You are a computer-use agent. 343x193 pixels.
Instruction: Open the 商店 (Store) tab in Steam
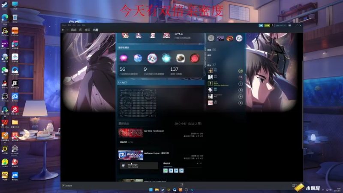[74, 30]
